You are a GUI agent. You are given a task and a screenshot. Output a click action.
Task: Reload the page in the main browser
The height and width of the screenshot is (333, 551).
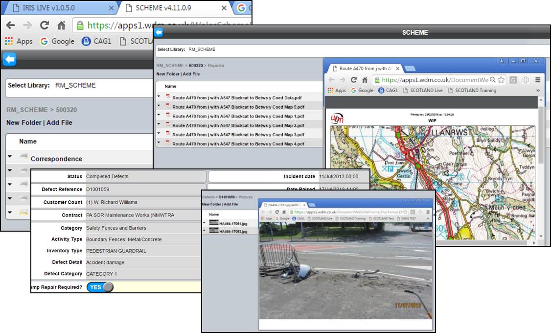click(45, 25)
